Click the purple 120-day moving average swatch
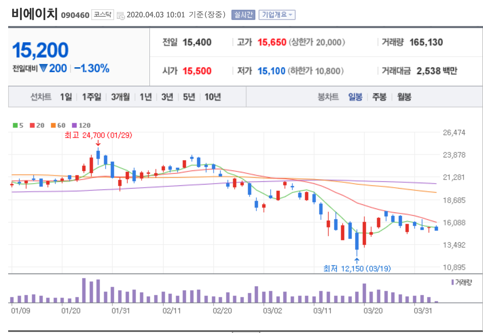 coord(74,125)
